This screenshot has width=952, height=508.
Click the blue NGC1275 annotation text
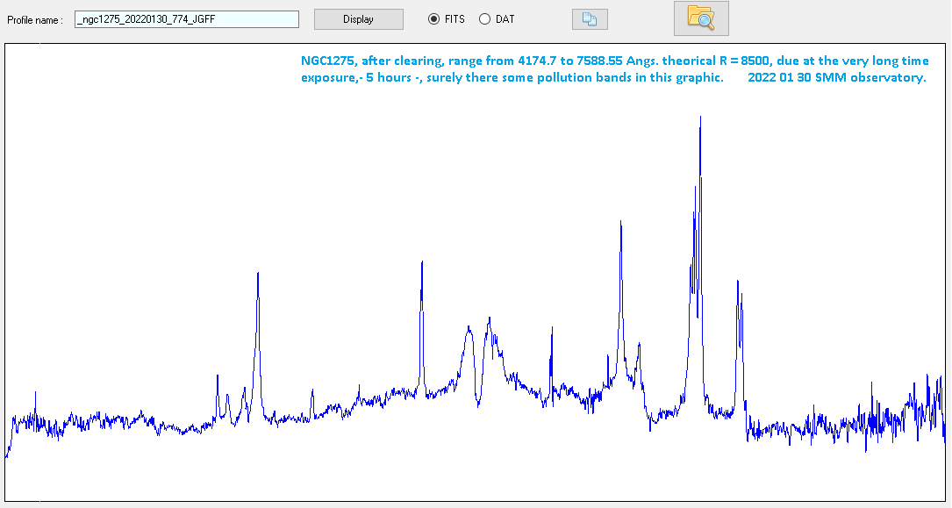click(x=614, y=61)
